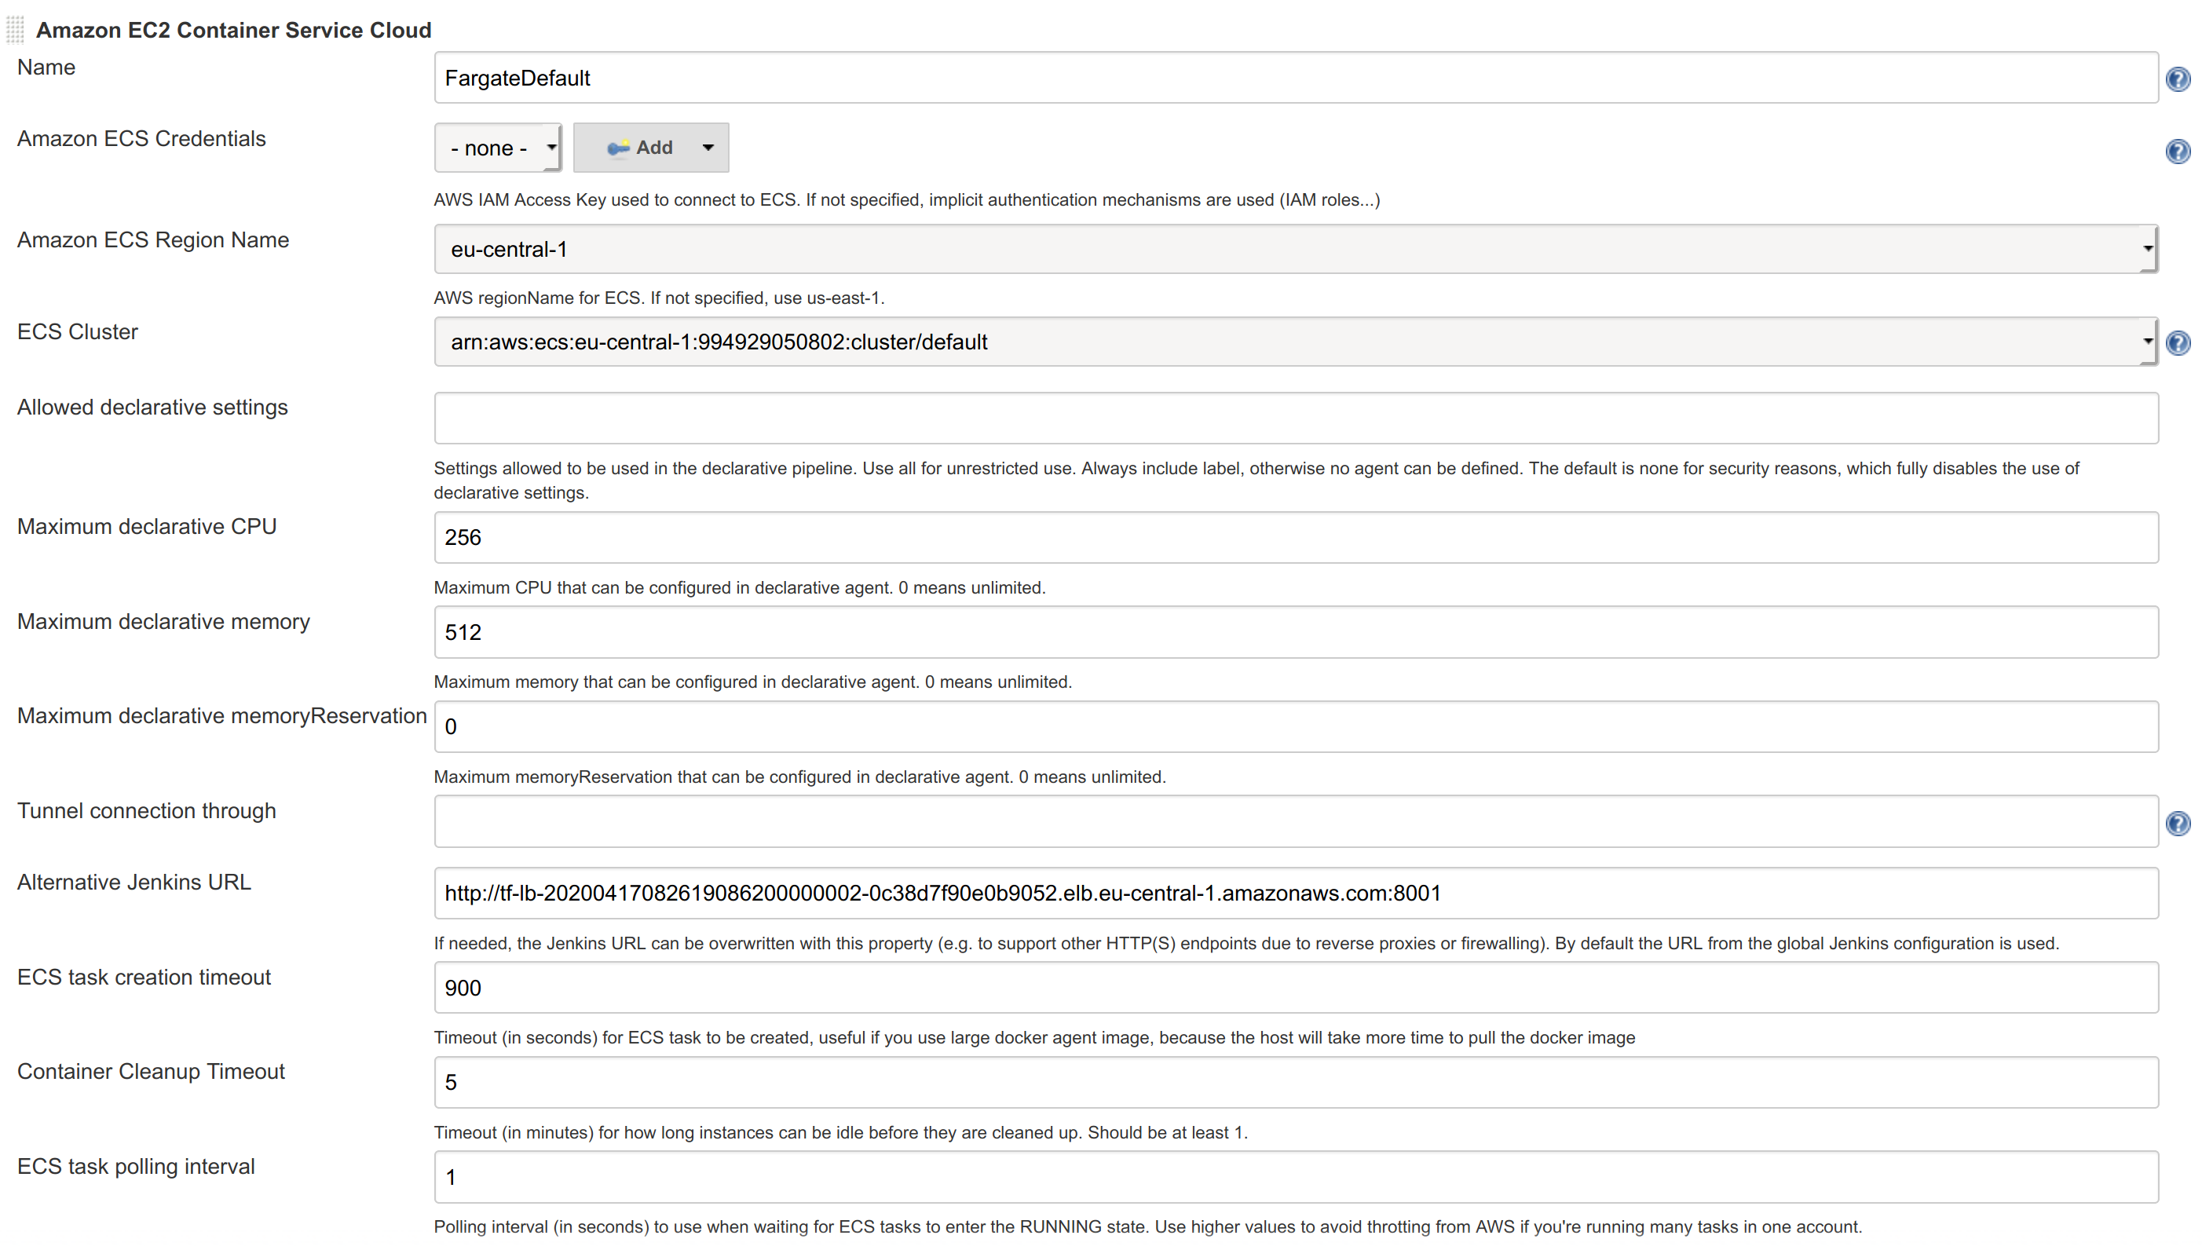Click the 'ECS task polling interval' label

(136, 1167)
